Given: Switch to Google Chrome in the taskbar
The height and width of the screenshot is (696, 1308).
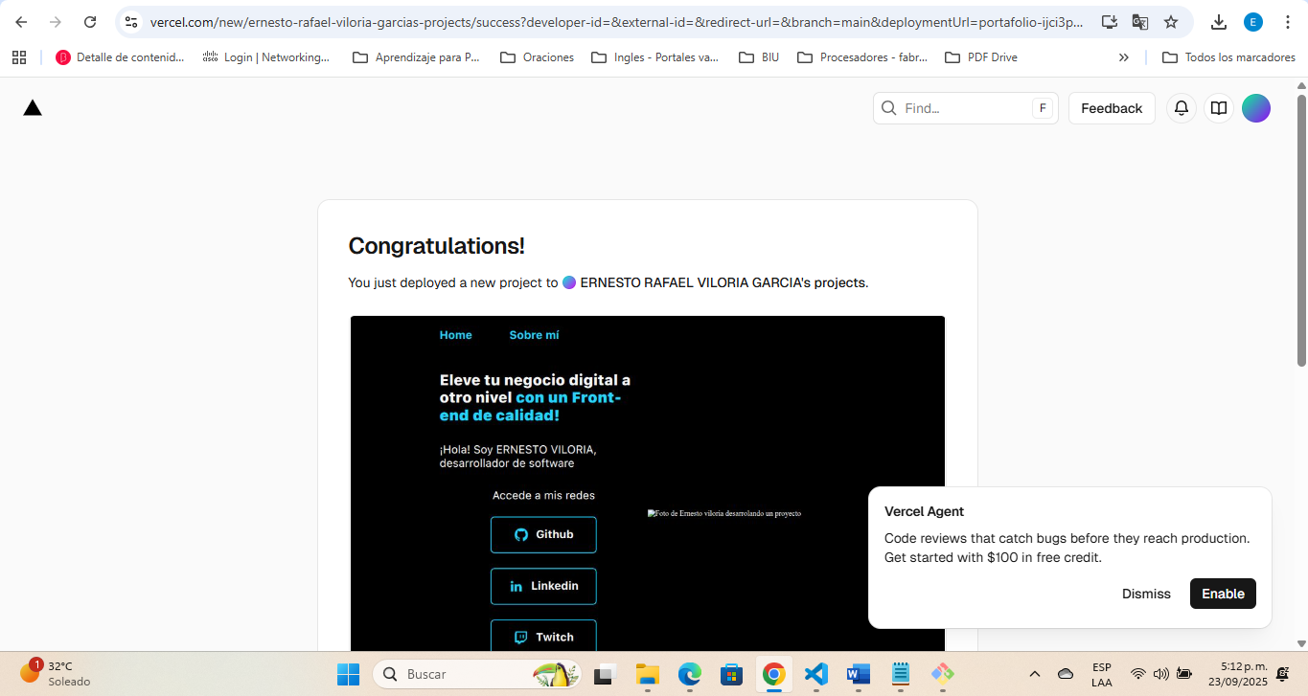Looking at the screenshot, I should tap(773, 674).
